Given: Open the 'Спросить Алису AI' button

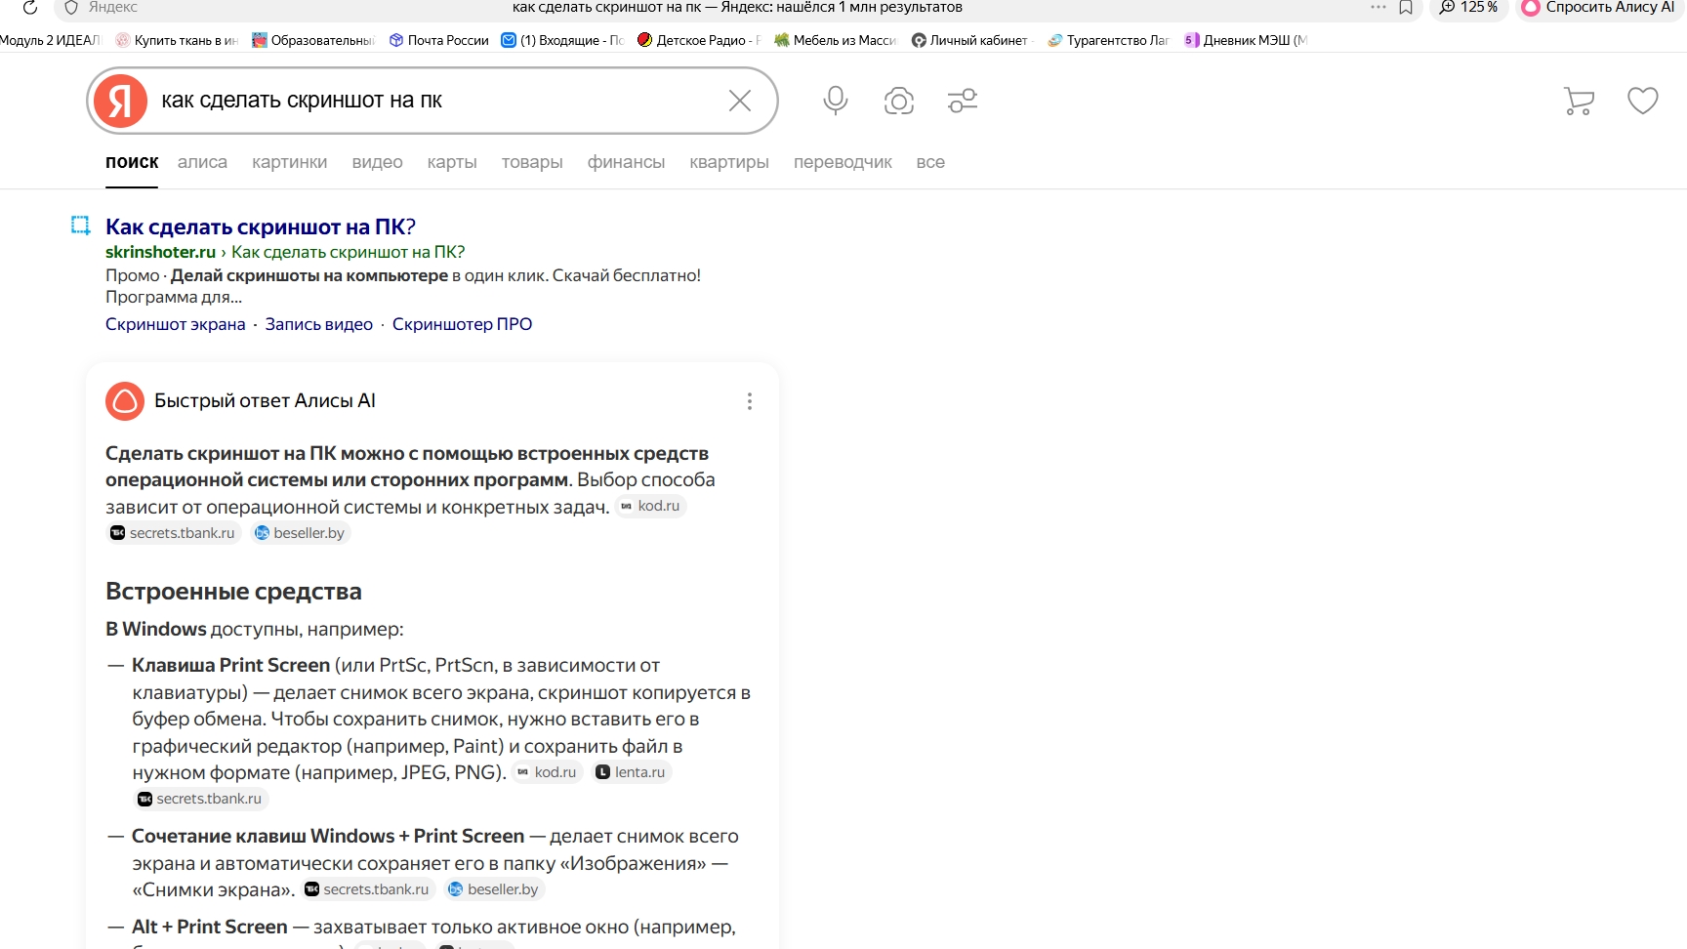Looking at the screenshot, I should [x=1599, y=7].
